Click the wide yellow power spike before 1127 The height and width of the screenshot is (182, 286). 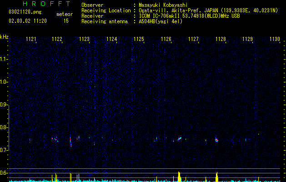pos(179,177)
